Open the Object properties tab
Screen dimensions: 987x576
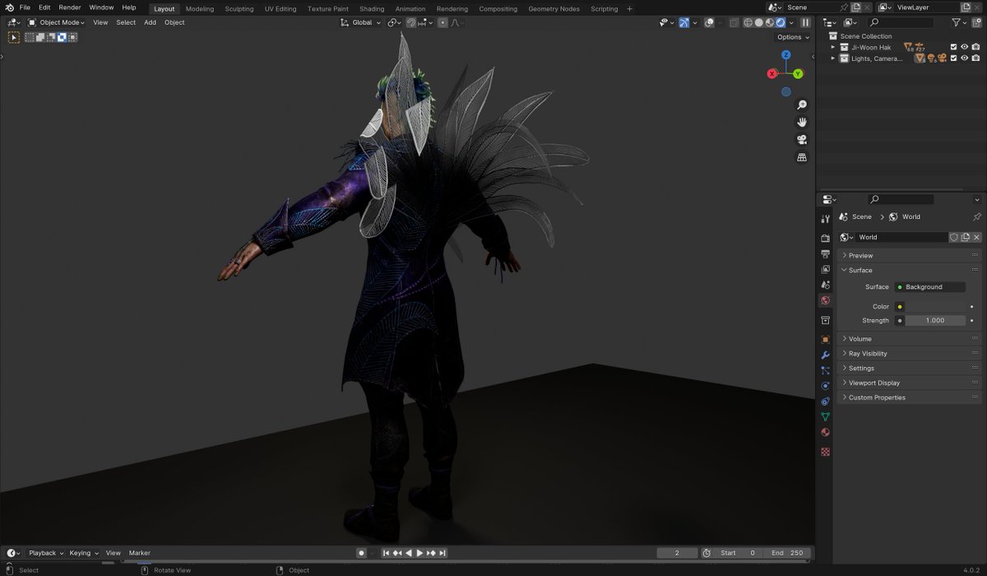click(825, 339)
